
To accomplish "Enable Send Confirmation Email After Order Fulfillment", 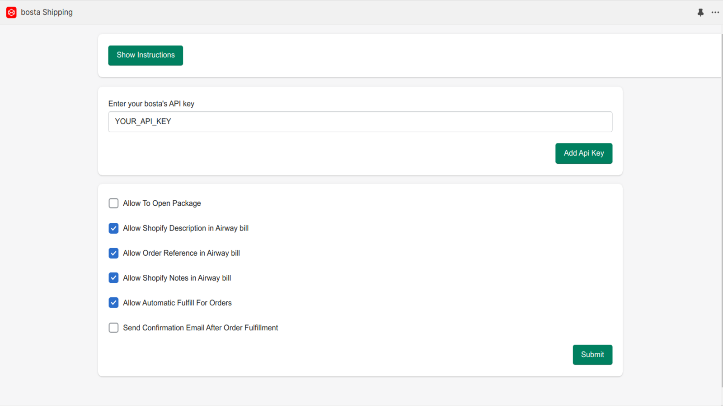I will pos(113,328).
